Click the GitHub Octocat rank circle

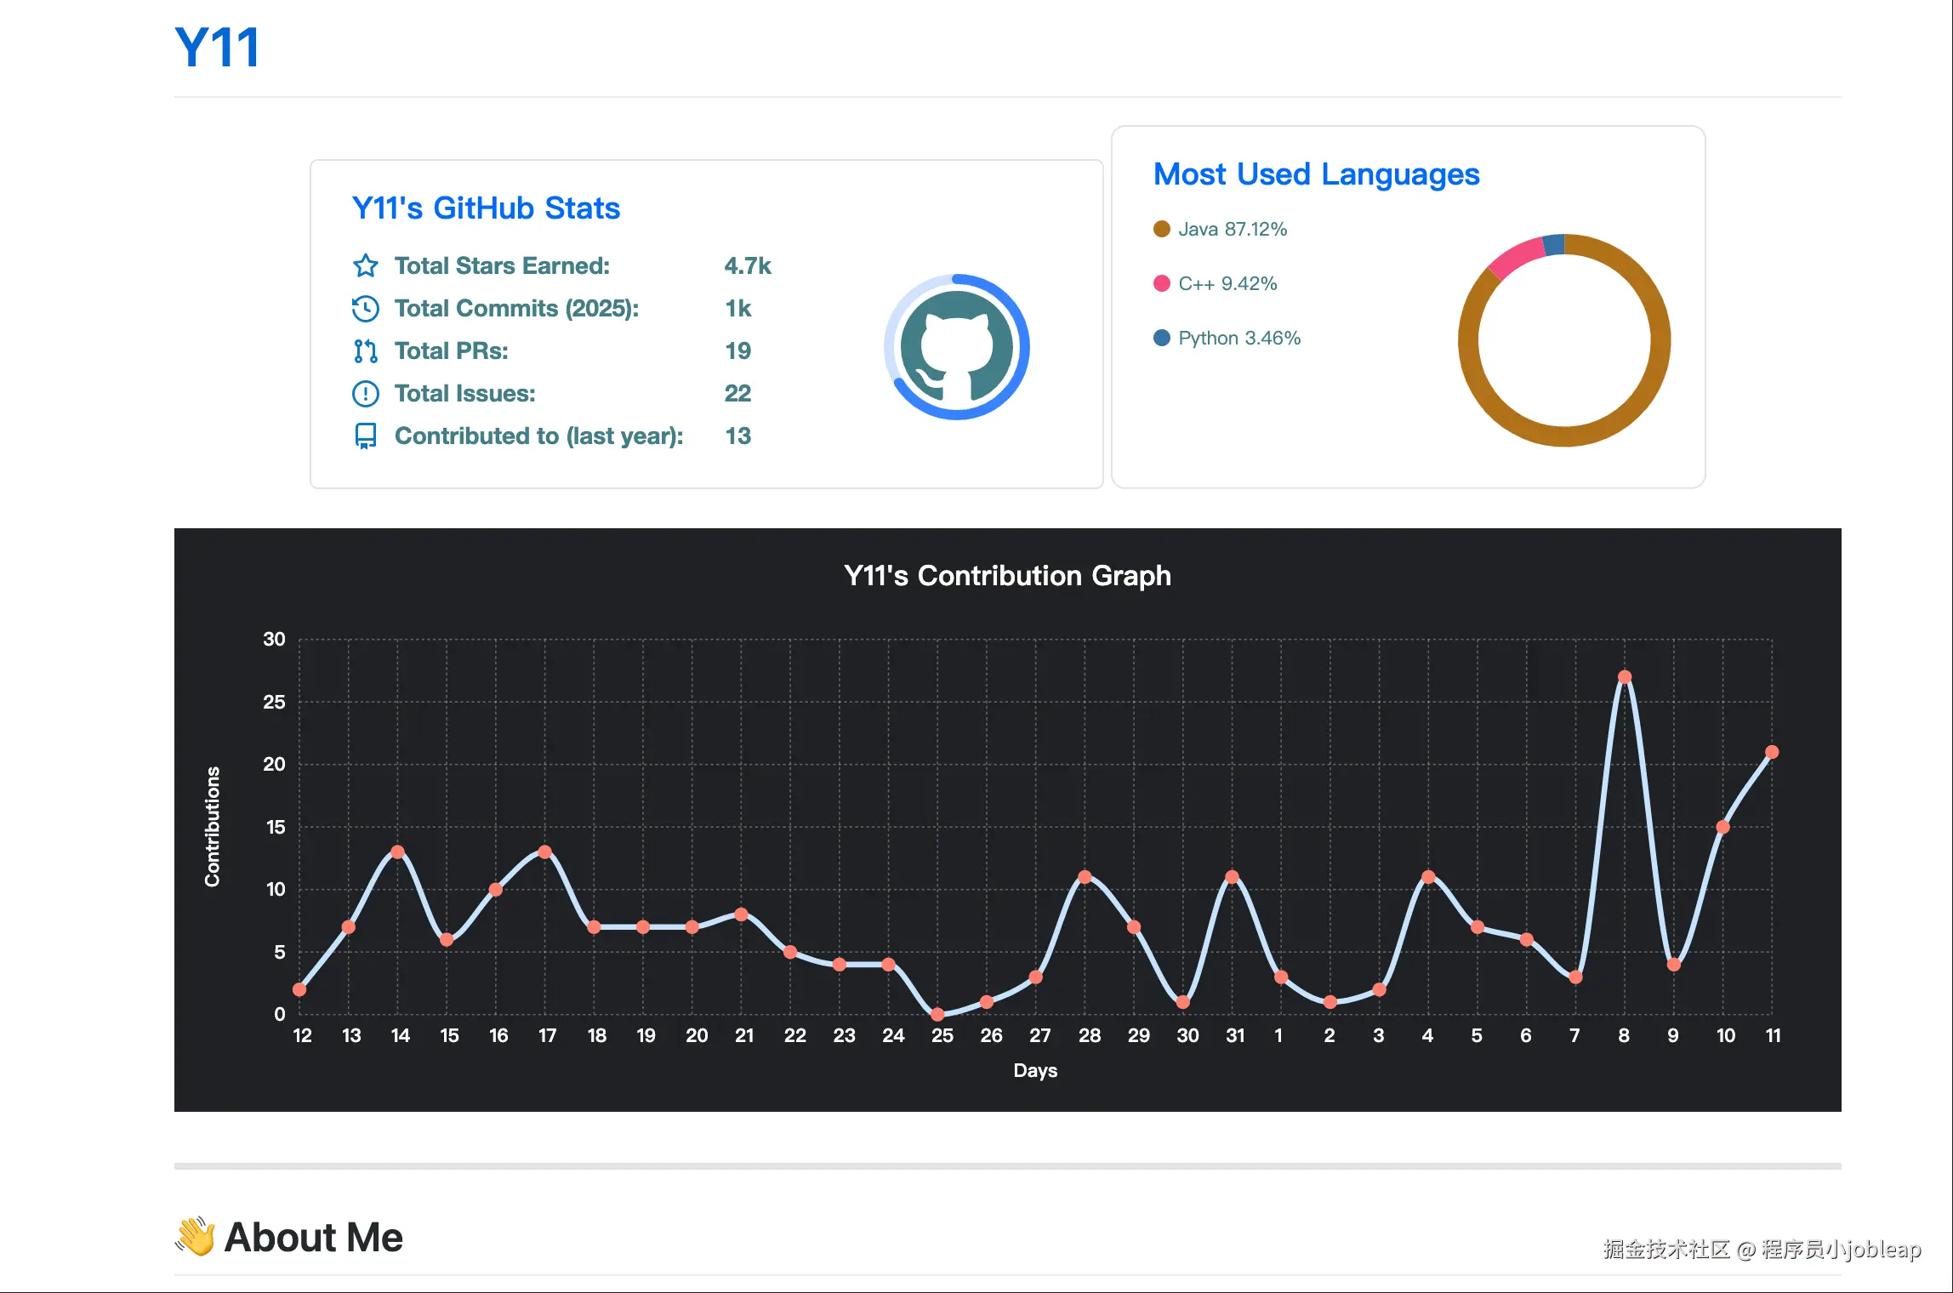(x=956, y=346)
